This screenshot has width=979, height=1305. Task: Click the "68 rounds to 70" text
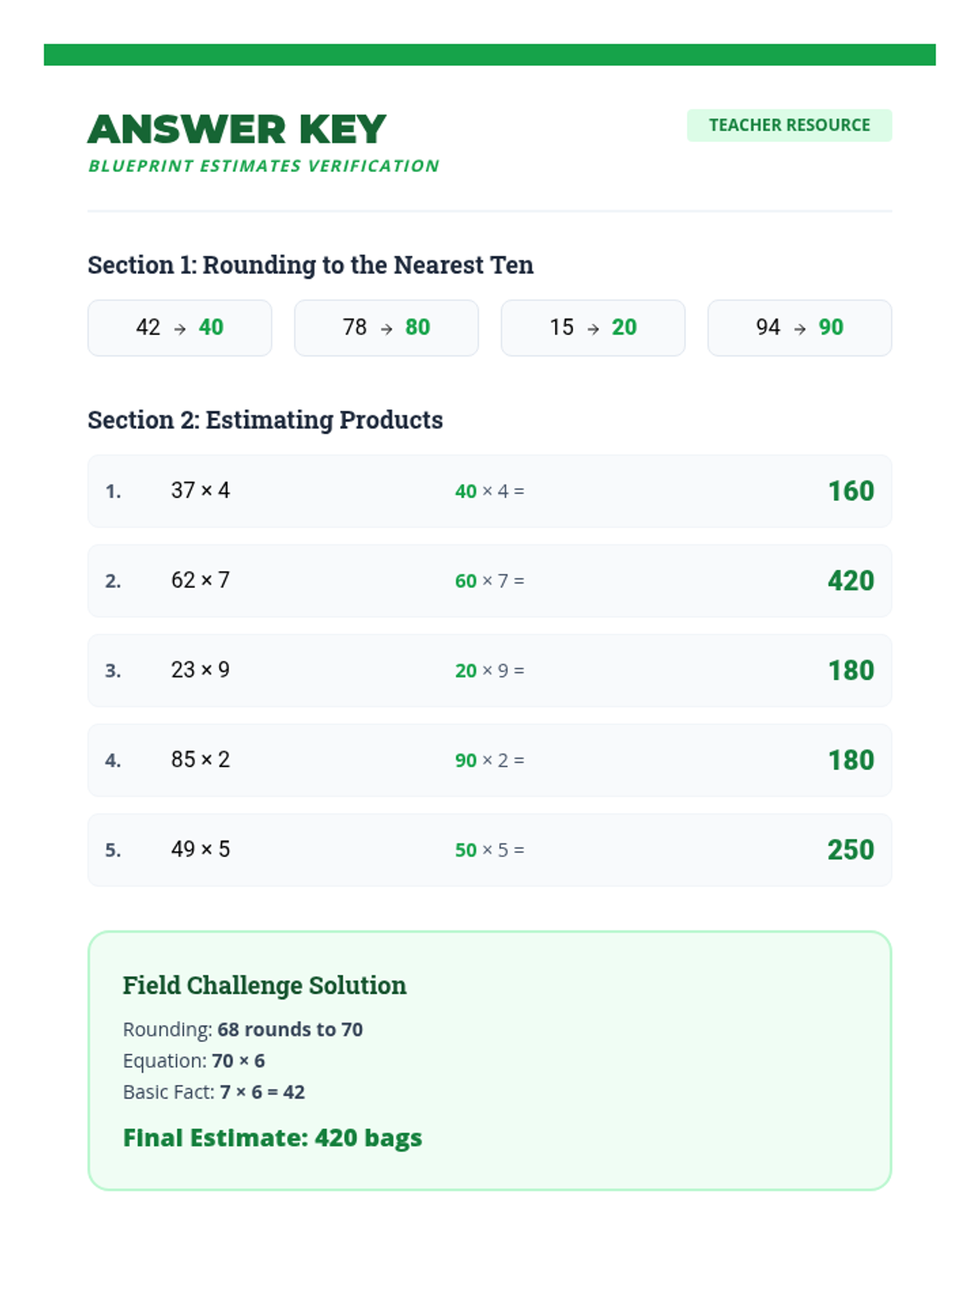click(x=290, y=1029)
